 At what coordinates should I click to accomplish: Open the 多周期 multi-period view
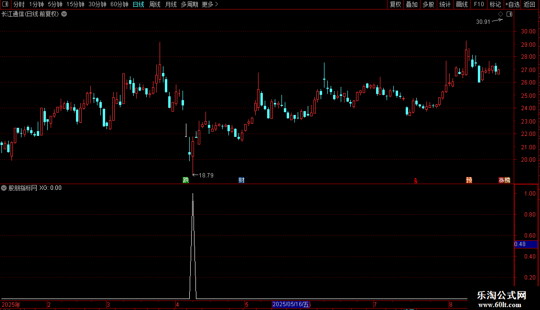pos(189,4)
